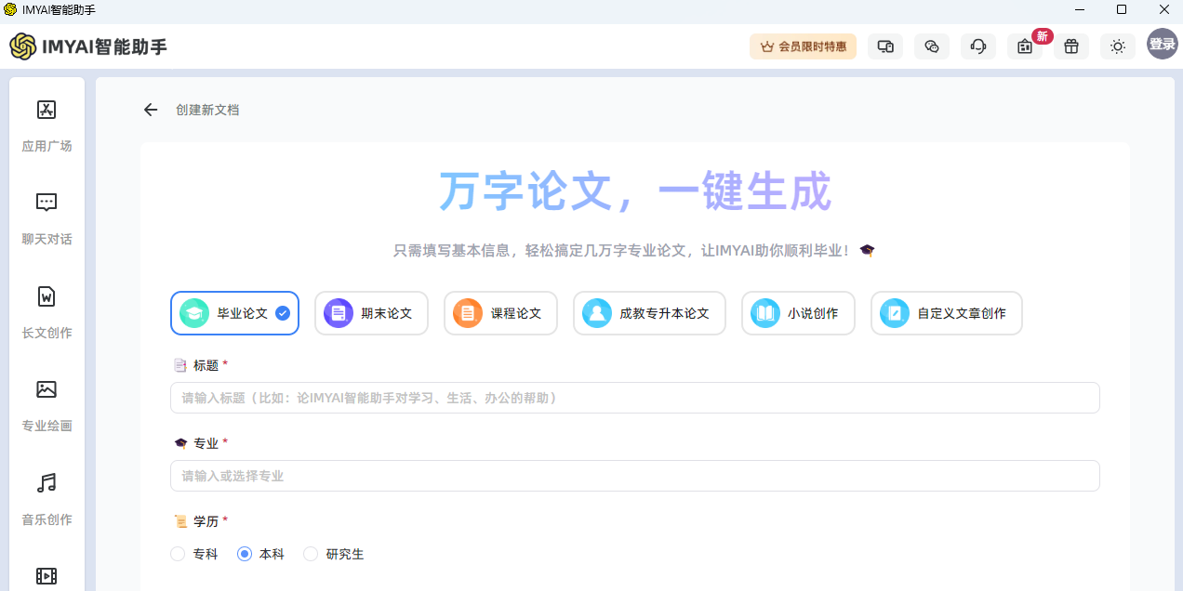This screenshot has width=1183, height=591.
Task: Click the blue checkmark on 毕业论文
Action: (x=283, y=313)
